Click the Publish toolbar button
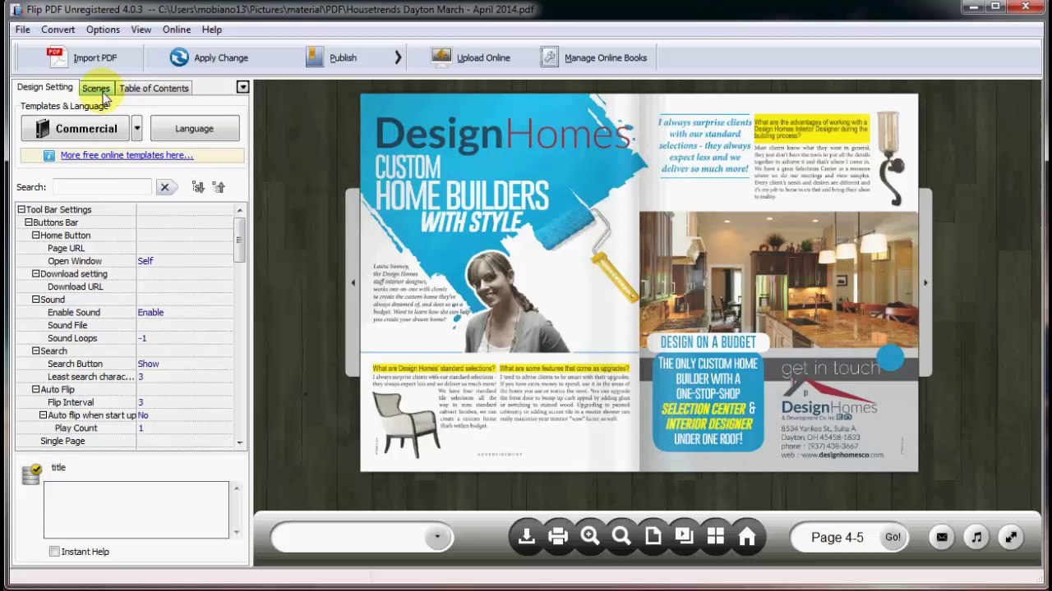Image resolution: width=1052 pixels, height=591 pixels. [x=331, y=57]
